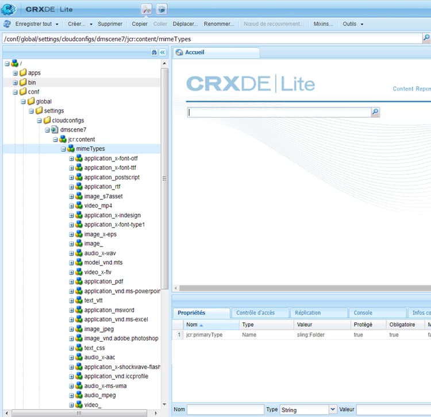Viewport: 431px width, 417px height.
Task: Click the tree horizontal scrollbar right arrow
Action: [x=156, y=413]
